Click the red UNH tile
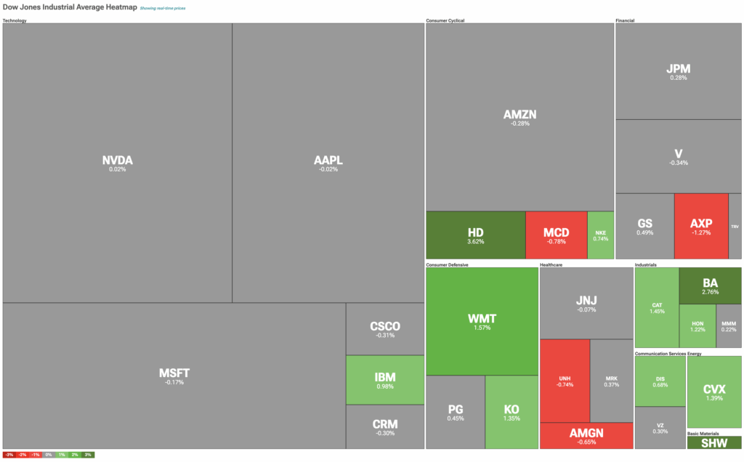The image size is (744, 462). tap(565, 380)
